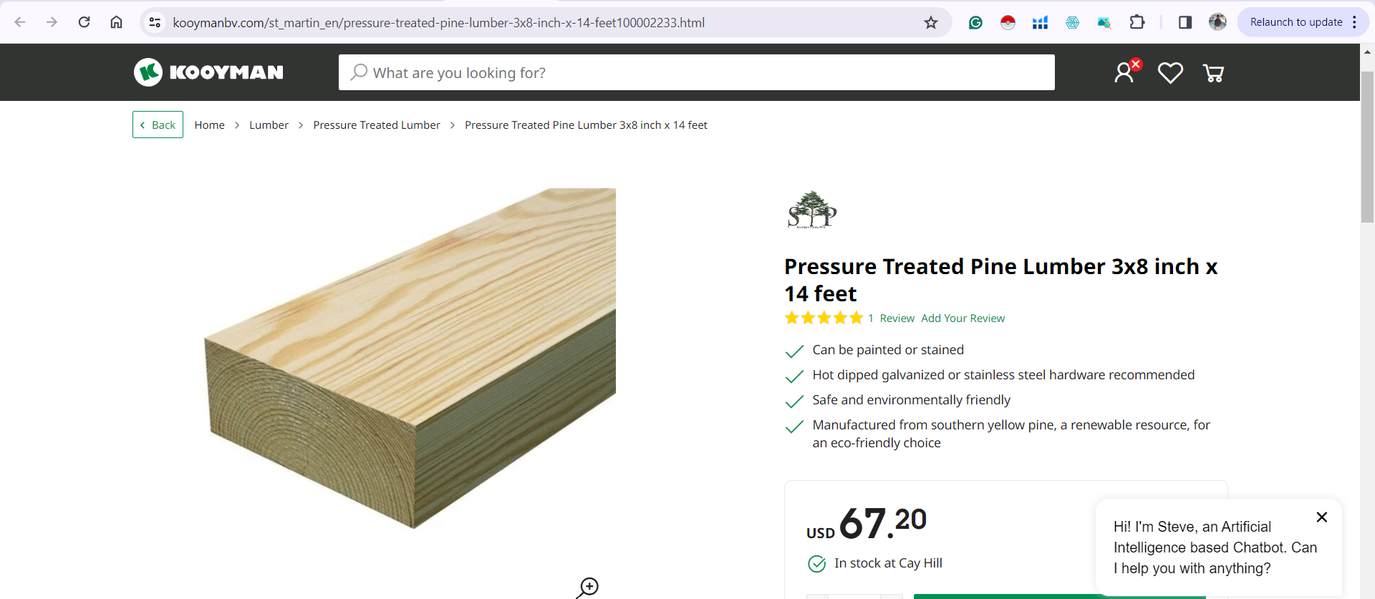Click the Add Your Review link
The height and width of the screenshot is (599, 1375).
(x=962, y=318)
